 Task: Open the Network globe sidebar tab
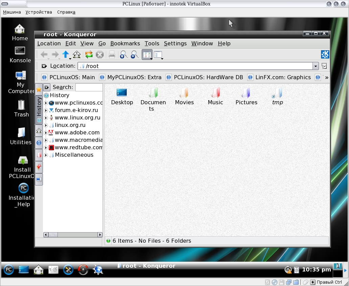pyautogui.click(x=39, y=143)
